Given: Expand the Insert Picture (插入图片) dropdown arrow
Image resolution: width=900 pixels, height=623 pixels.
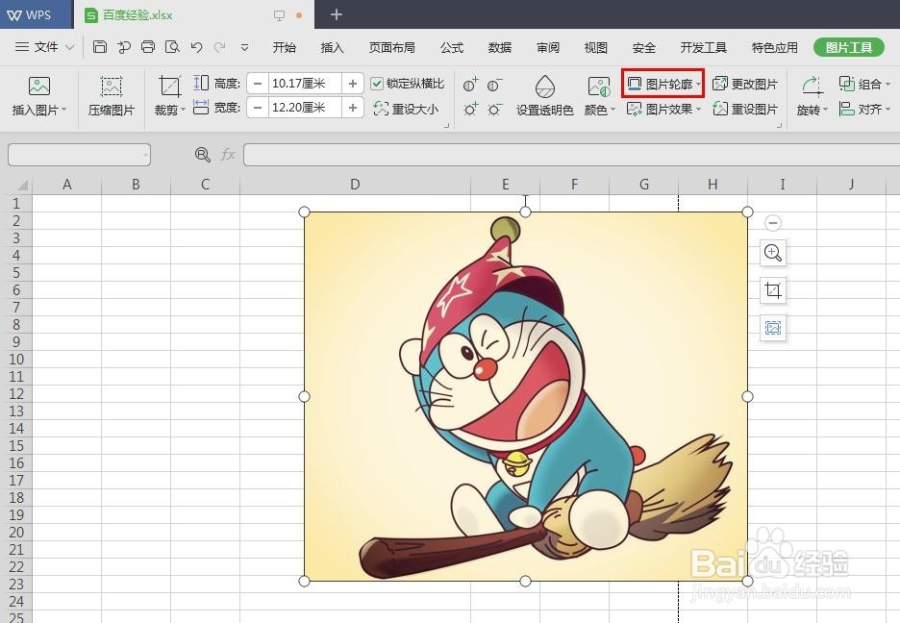Looking at the screenshot, I should pyautogui.click(x=63, y=109).
